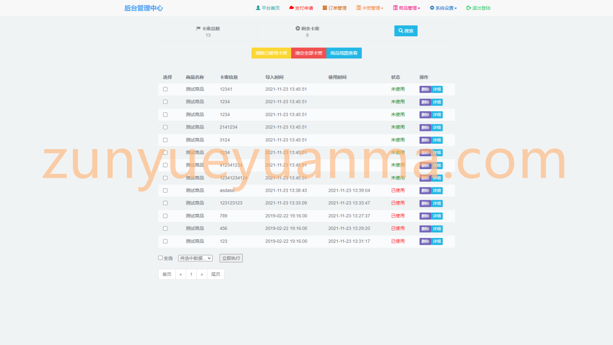This screenshot has width=613, height=345.
Task: Click the 卡密信息 column header
Action: tap(229, 77)
